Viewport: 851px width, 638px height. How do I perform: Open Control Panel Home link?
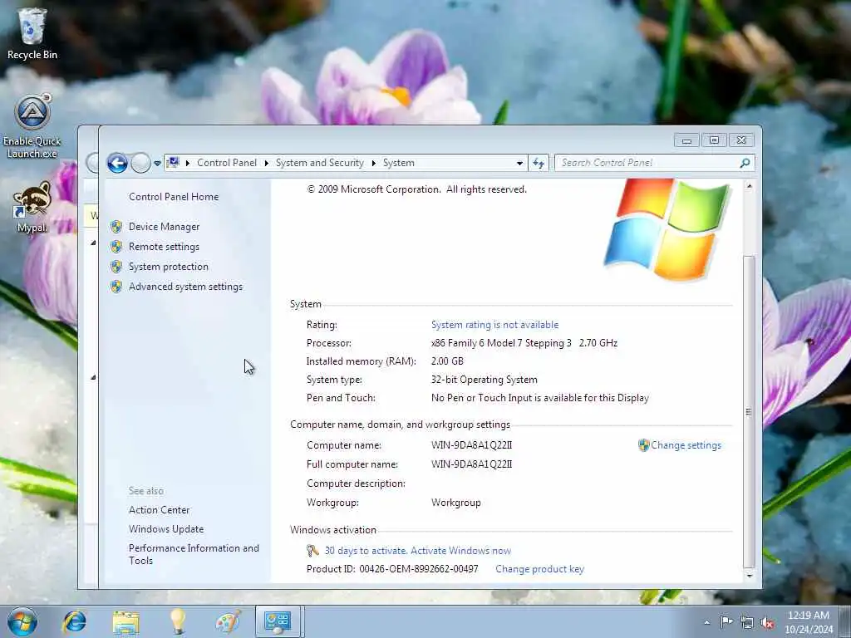point(174,197)
